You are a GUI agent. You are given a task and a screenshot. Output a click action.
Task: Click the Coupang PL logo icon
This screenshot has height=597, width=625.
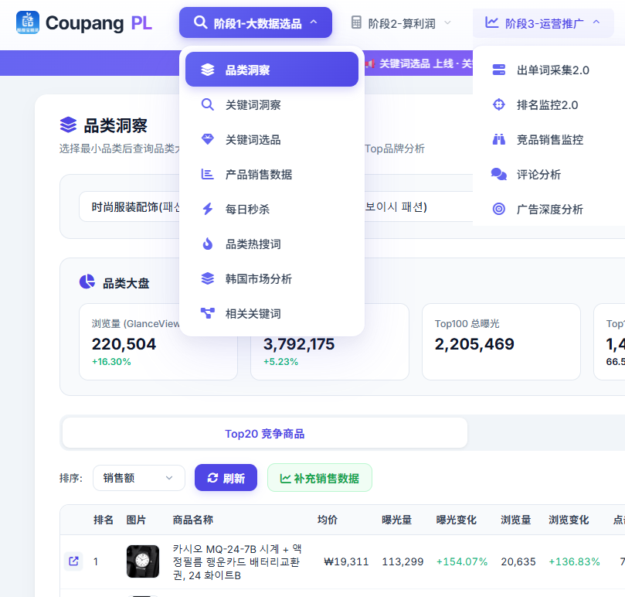pyautogui.click(x=28, y=22)
